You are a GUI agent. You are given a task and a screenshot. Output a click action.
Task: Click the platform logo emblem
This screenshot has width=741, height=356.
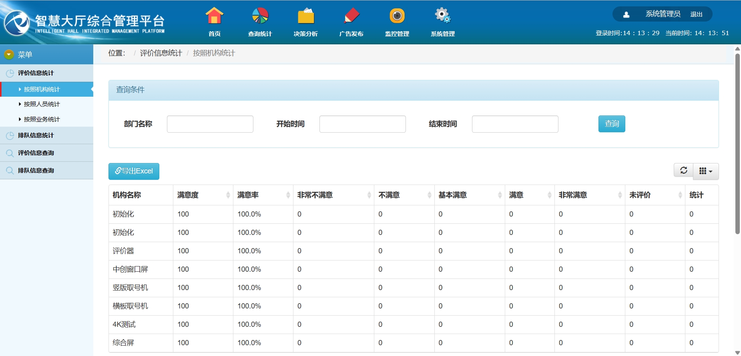(17, 23)
